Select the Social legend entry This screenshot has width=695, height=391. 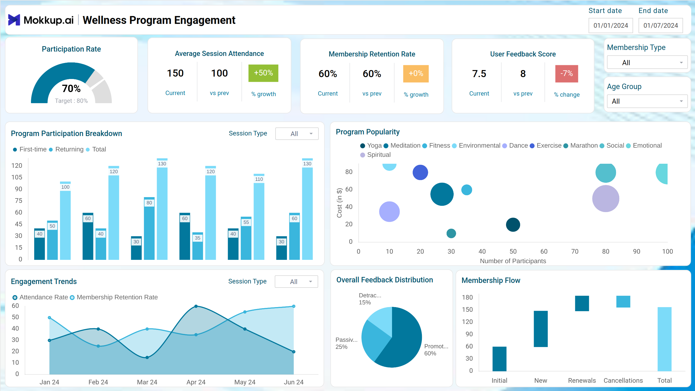coord(612,146)
